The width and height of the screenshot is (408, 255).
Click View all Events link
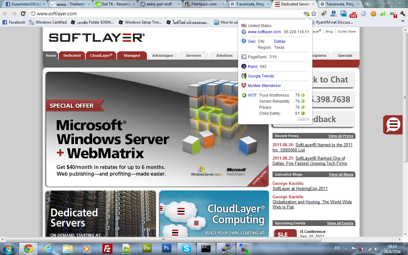click(x=340, y=223)
